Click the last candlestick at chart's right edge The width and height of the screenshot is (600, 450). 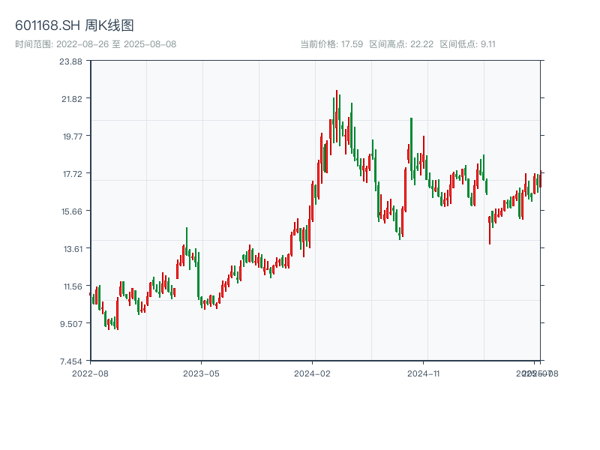click(x=539, y=181)
